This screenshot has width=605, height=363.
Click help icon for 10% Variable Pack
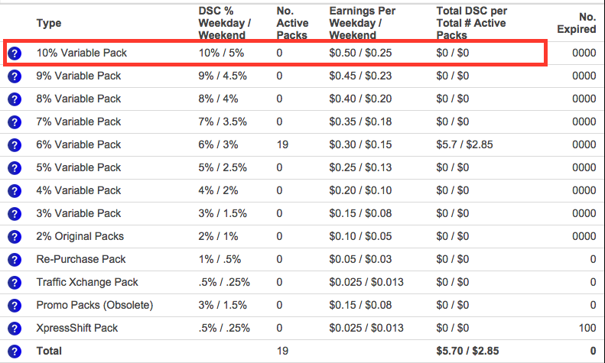click(x=14, y=53)
